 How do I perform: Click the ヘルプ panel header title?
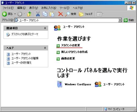pos(10,48)
